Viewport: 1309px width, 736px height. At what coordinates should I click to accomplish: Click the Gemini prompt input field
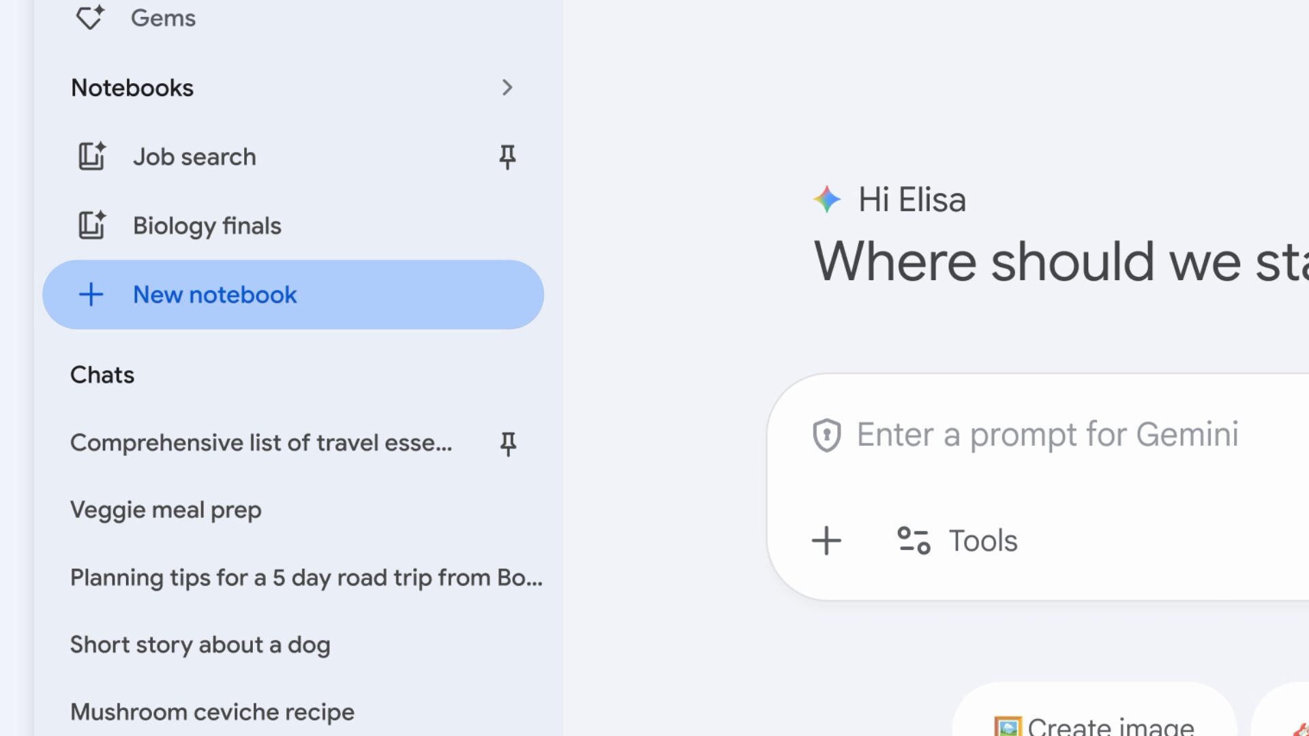tap(1047, 435)
